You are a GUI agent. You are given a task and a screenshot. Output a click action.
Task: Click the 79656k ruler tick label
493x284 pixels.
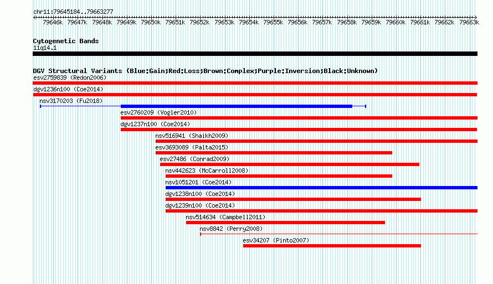pos(297,22)
